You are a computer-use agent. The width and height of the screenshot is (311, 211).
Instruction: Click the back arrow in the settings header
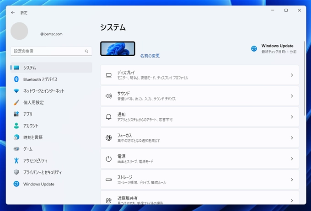(13, 13)
